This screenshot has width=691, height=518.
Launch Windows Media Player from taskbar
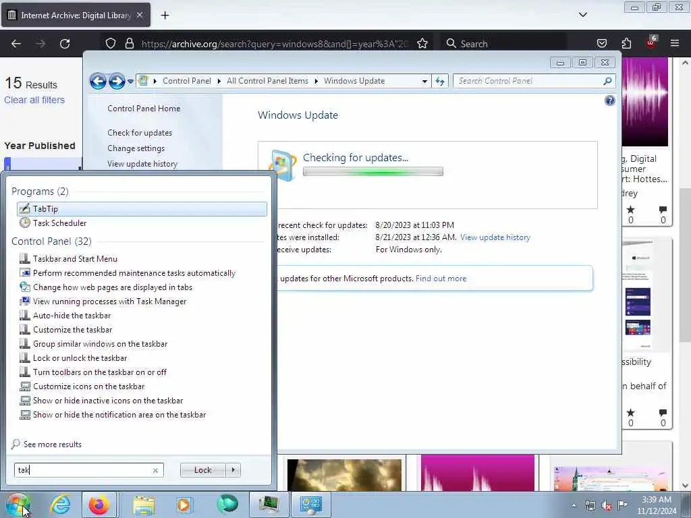184,505
